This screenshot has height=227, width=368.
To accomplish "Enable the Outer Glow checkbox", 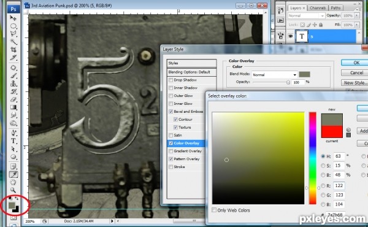I will click(x=171, y=96).
